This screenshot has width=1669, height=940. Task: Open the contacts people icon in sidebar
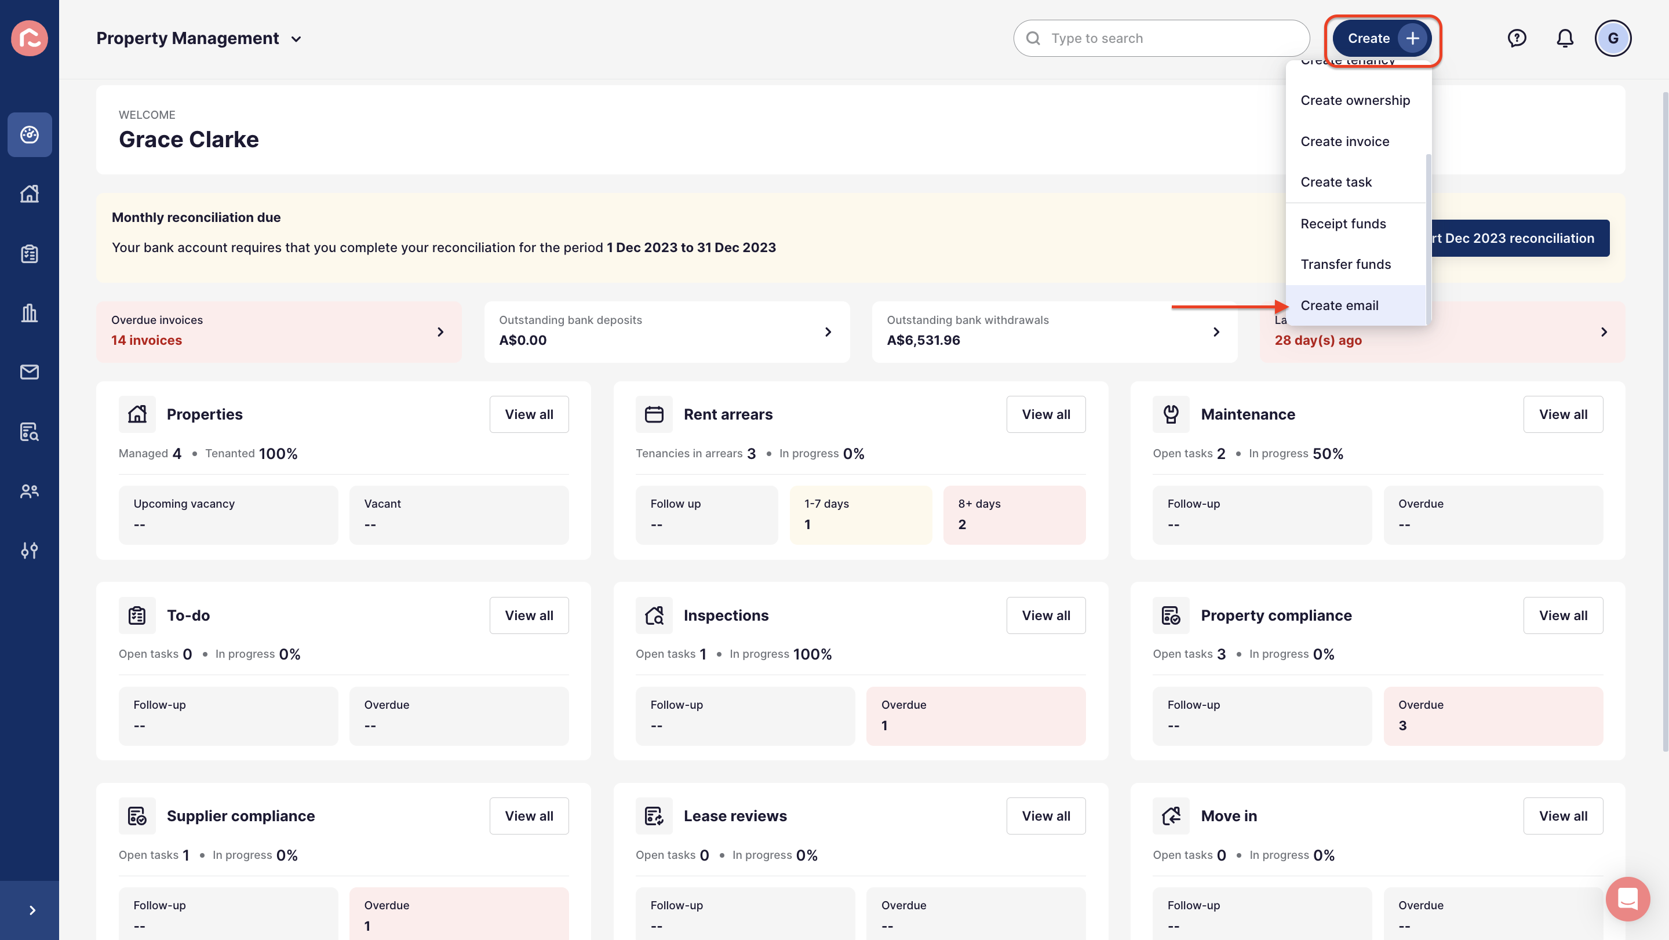[29, 491]
